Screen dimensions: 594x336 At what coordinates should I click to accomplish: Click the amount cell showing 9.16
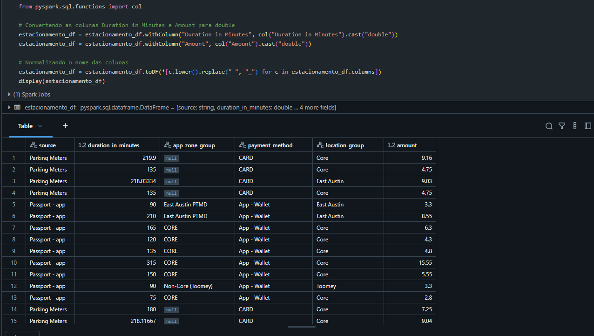(x=410, y=158)
